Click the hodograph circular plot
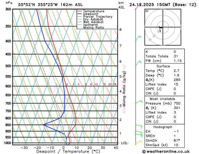Viewport: 199px width, 154px height. pos(163,27)
